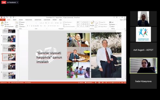Screen dimensions: 160x100
Task: Open the Shape Effects dropdown
Action: (103, 27)
